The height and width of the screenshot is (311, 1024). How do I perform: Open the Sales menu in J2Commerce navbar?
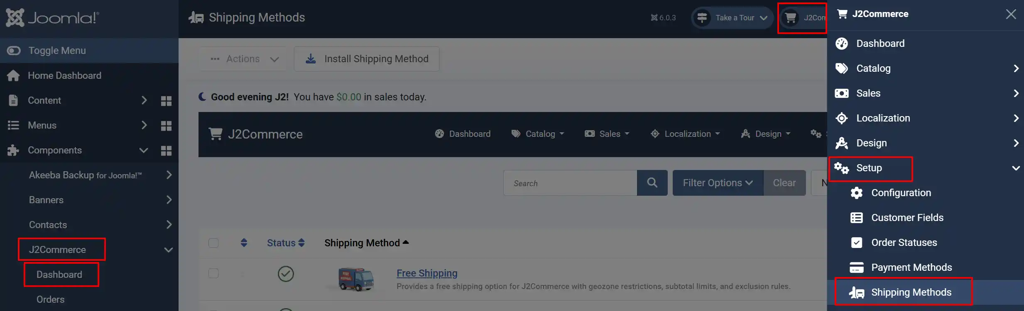[607, 134]
